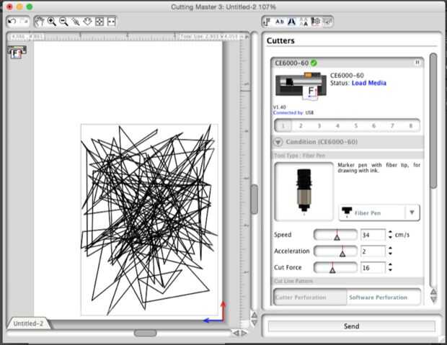This screenshot has width=447, height=345.
Task: Select condition number 5
Action: click(x=355, y=125)
